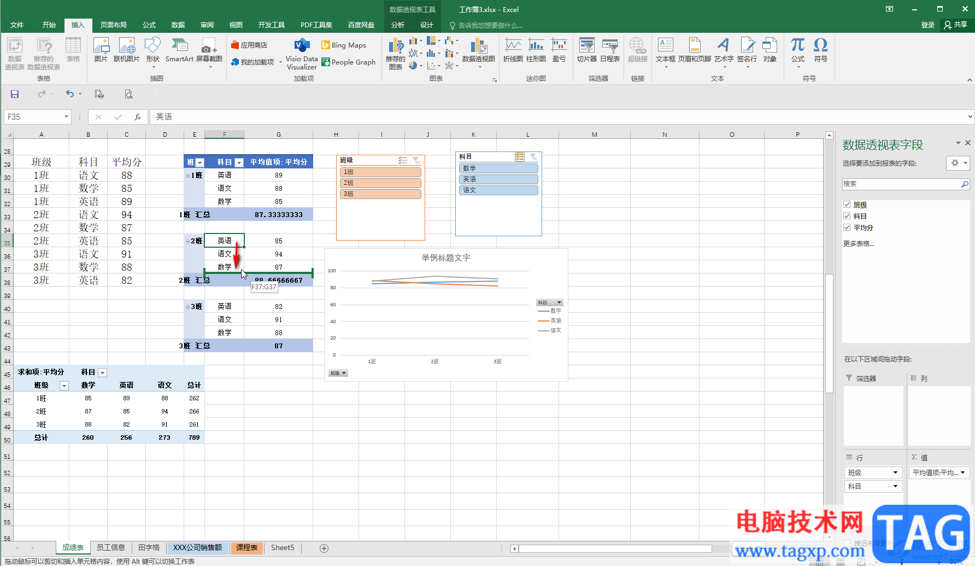This screenshot has width=975, height=566.
Task: Open the 班级 field dropdown in Rows area
Action: click(895, 472)
